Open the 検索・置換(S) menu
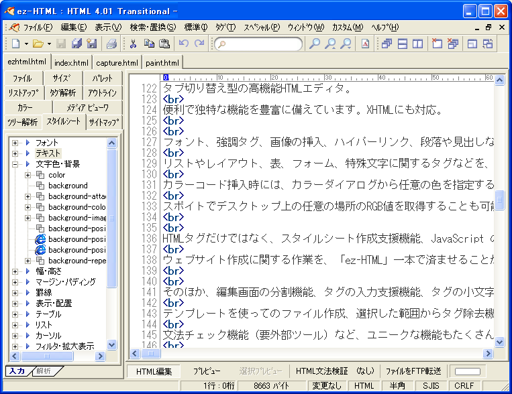 coord(152,27)
